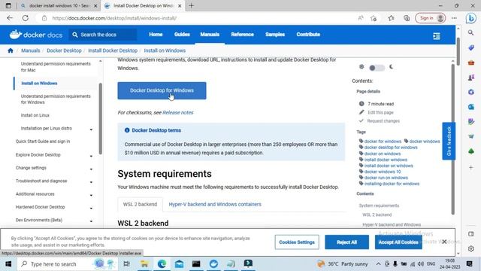Open the Home nav item
Screen dimensions: 481x271
[156, 35]
